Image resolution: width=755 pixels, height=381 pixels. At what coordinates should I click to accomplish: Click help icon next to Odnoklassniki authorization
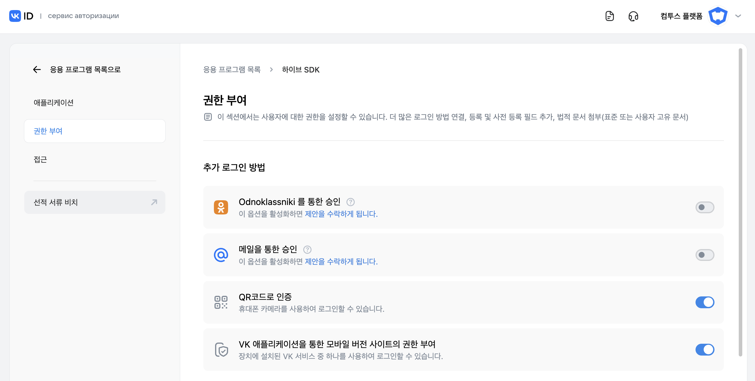[351, 202]
